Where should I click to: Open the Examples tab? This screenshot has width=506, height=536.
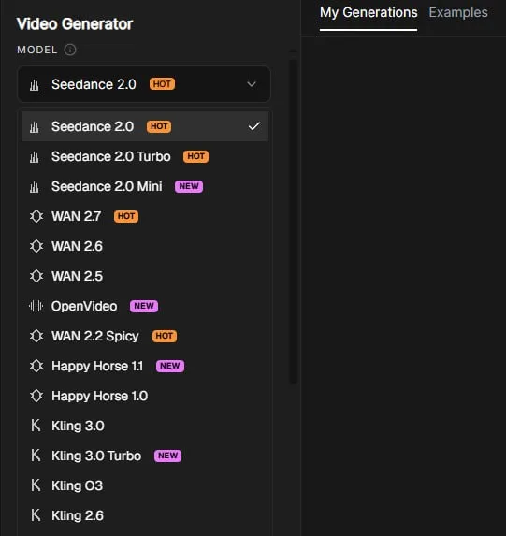458,13
